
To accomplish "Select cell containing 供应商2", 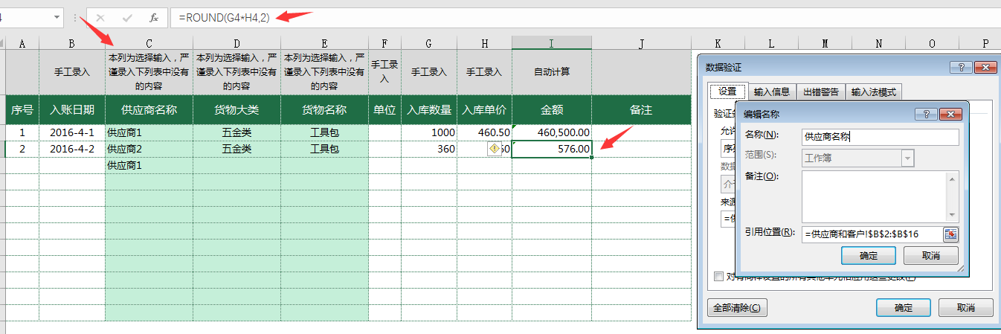I will click(149, 149).
